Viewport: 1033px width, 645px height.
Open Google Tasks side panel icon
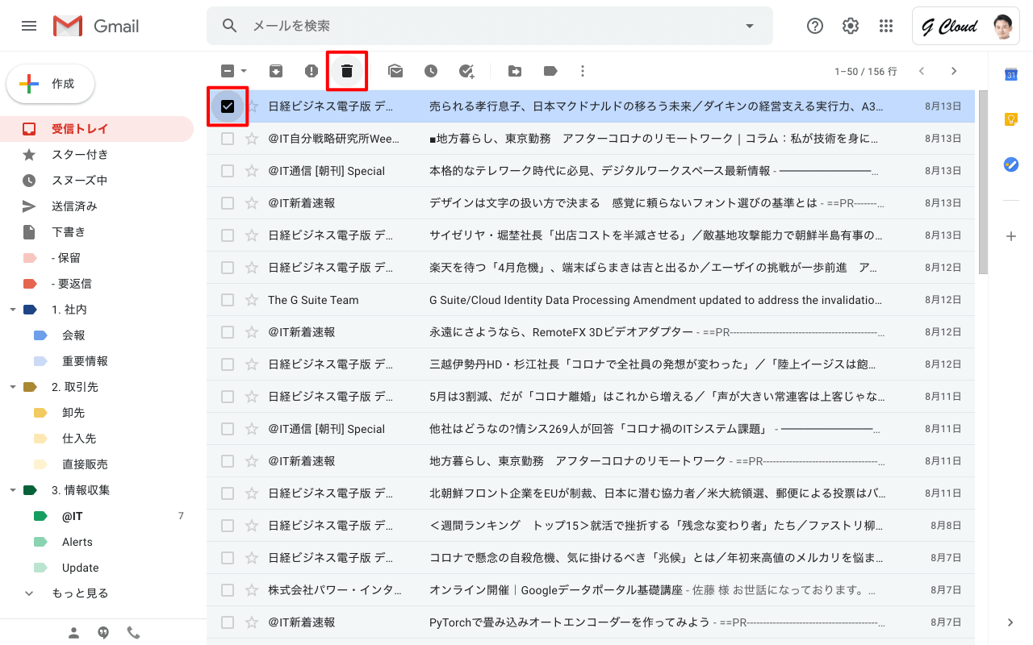click(x=1010, y=164)
